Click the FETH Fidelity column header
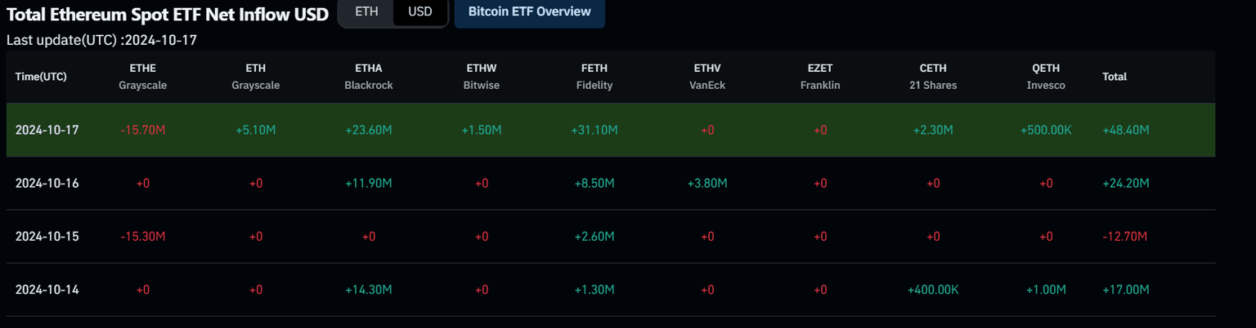This screenshot has height=328, width=1256. point(594,77)
